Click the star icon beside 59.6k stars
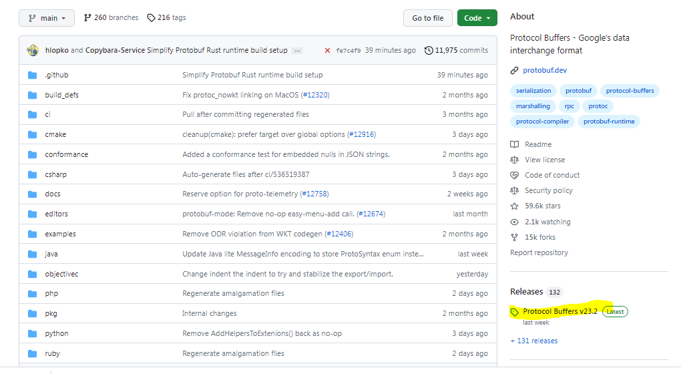 coord(514,206)
